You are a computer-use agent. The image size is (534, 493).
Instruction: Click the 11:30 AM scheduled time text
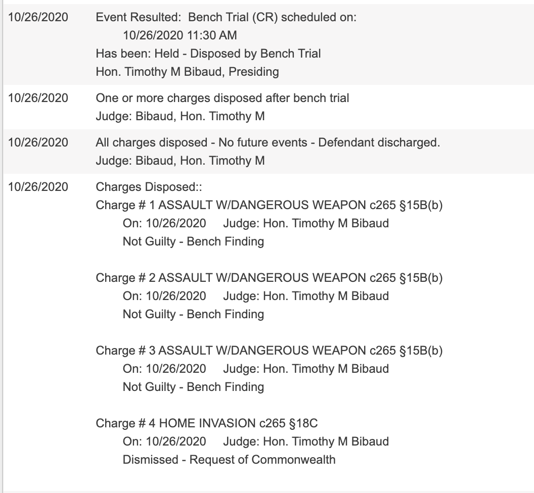(180, 35)
